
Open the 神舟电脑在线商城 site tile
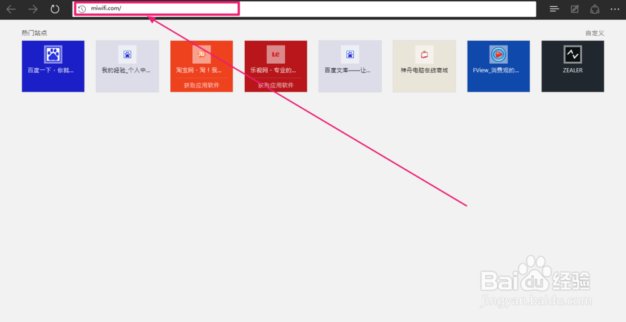pyautogui.click(x=424, y=66)
